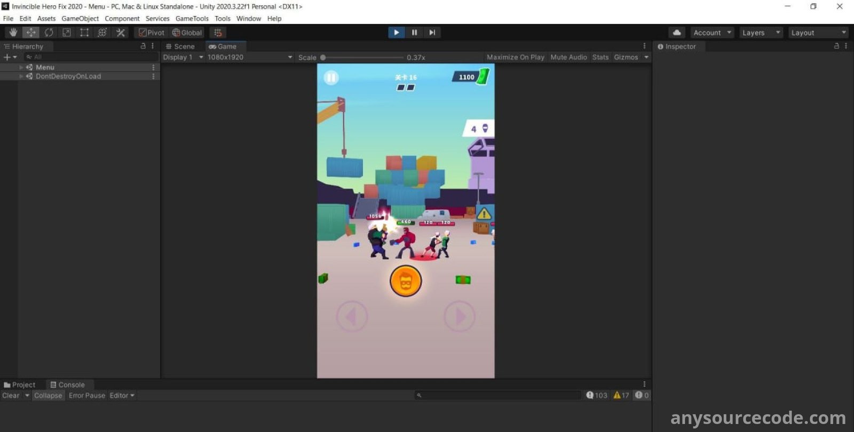
Task: Enable Error Pause in Console
Action: click(x=86, y=396)
